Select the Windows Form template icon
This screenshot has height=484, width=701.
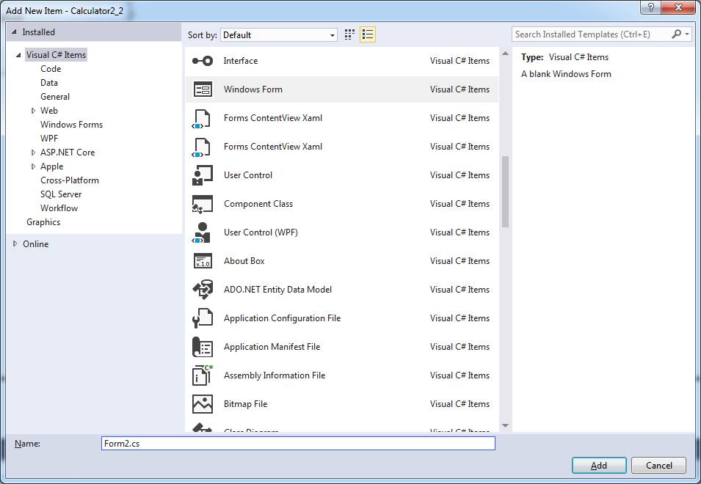pos(202,89)
